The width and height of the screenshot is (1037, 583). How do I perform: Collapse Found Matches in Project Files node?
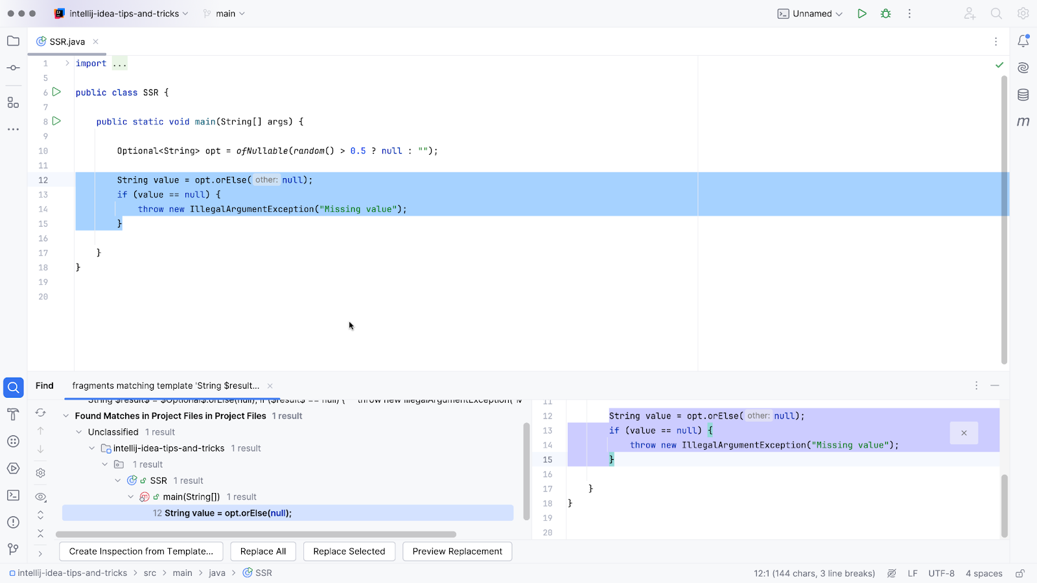tap(66, 416)
